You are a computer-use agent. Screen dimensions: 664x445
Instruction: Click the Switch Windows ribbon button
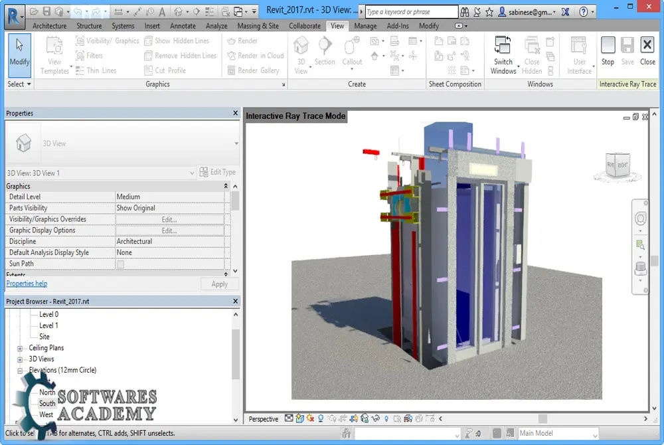pyautogui.click(x=503, y=56)
